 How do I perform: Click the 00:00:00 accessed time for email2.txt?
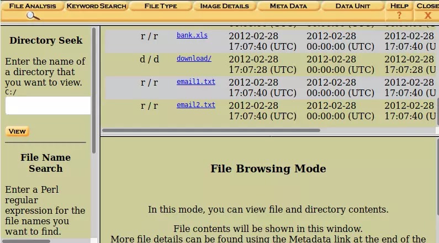coord(341,116)
